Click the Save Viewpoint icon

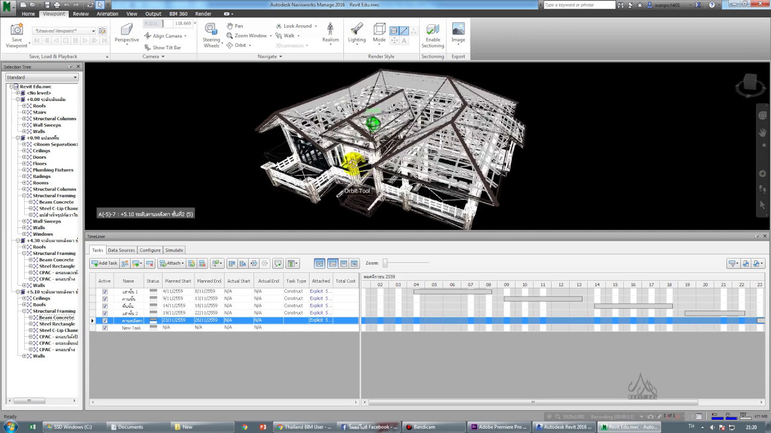click(x=17, y=35)
